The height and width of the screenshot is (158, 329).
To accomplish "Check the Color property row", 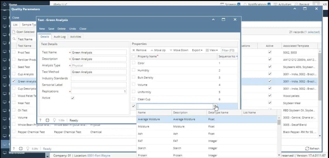I will (133, 63).
